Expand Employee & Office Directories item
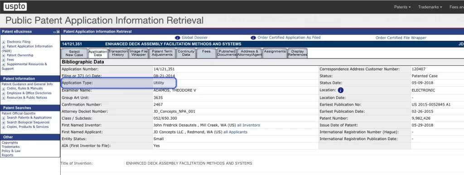464x175 pixels. (4, 93)
